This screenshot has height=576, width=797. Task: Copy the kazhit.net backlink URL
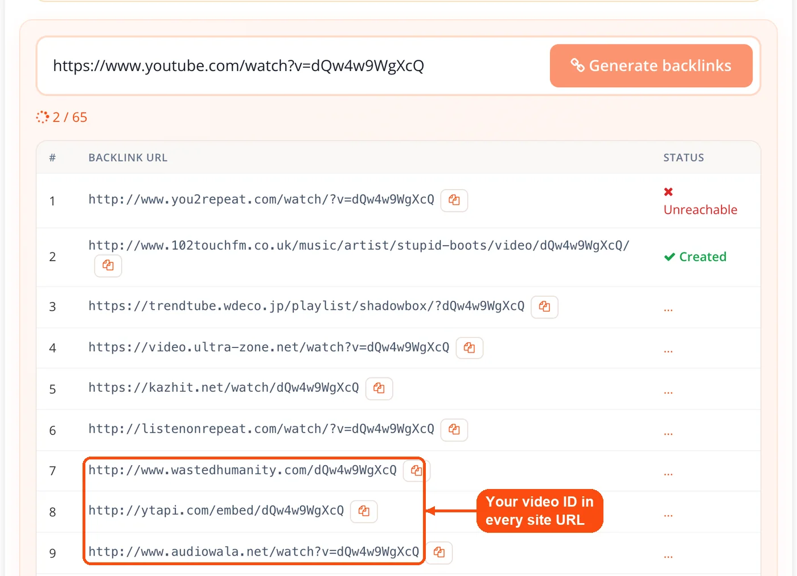(x=379, y=388)
